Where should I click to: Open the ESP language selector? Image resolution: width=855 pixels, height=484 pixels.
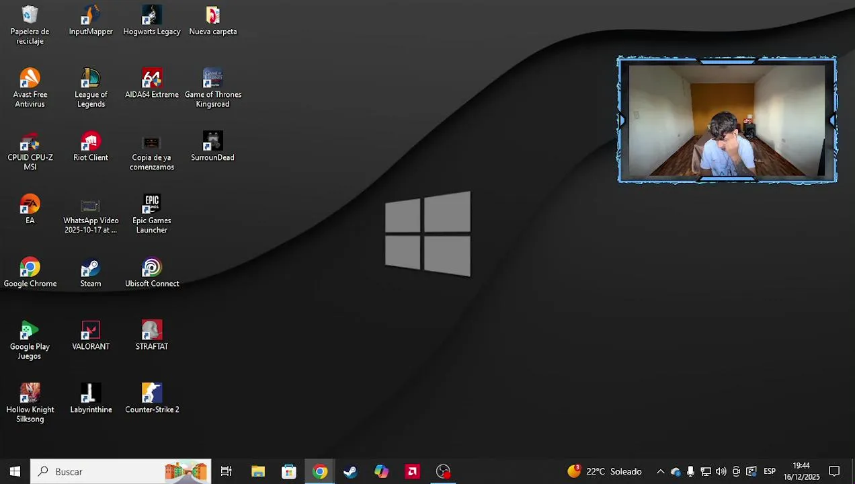click(x=770, y=471)
